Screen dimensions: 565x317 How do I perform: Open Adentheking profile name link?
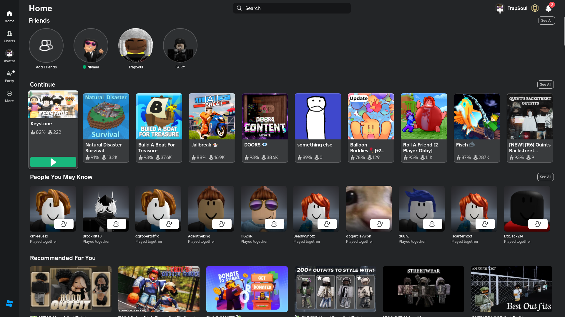[x=199, y=236]
